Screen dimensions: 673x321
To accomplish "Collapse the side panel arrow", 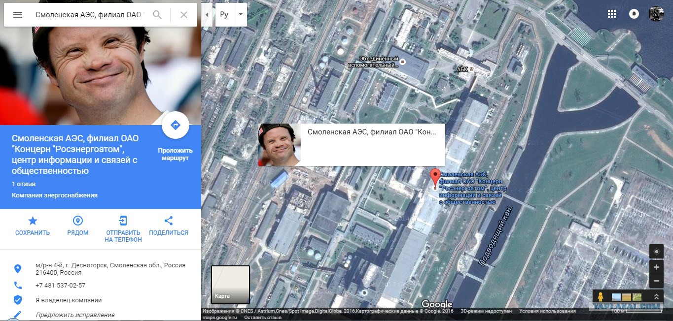I will (x=207, y=15).
